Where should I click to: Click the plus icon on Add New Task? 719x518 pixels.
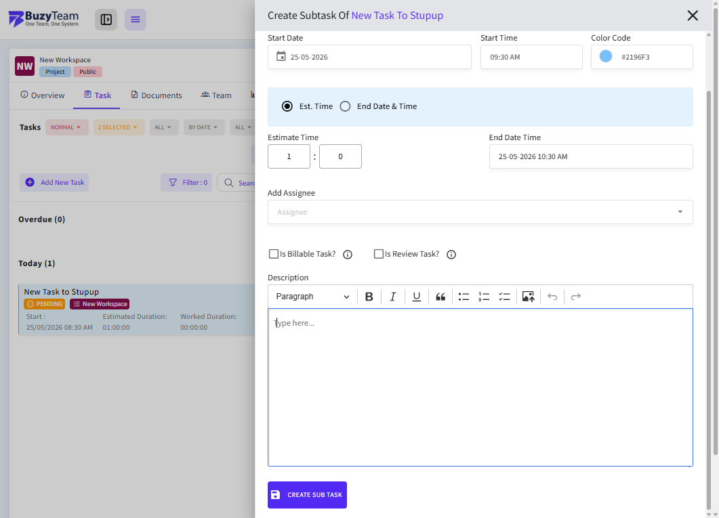(x=30, y=182)
